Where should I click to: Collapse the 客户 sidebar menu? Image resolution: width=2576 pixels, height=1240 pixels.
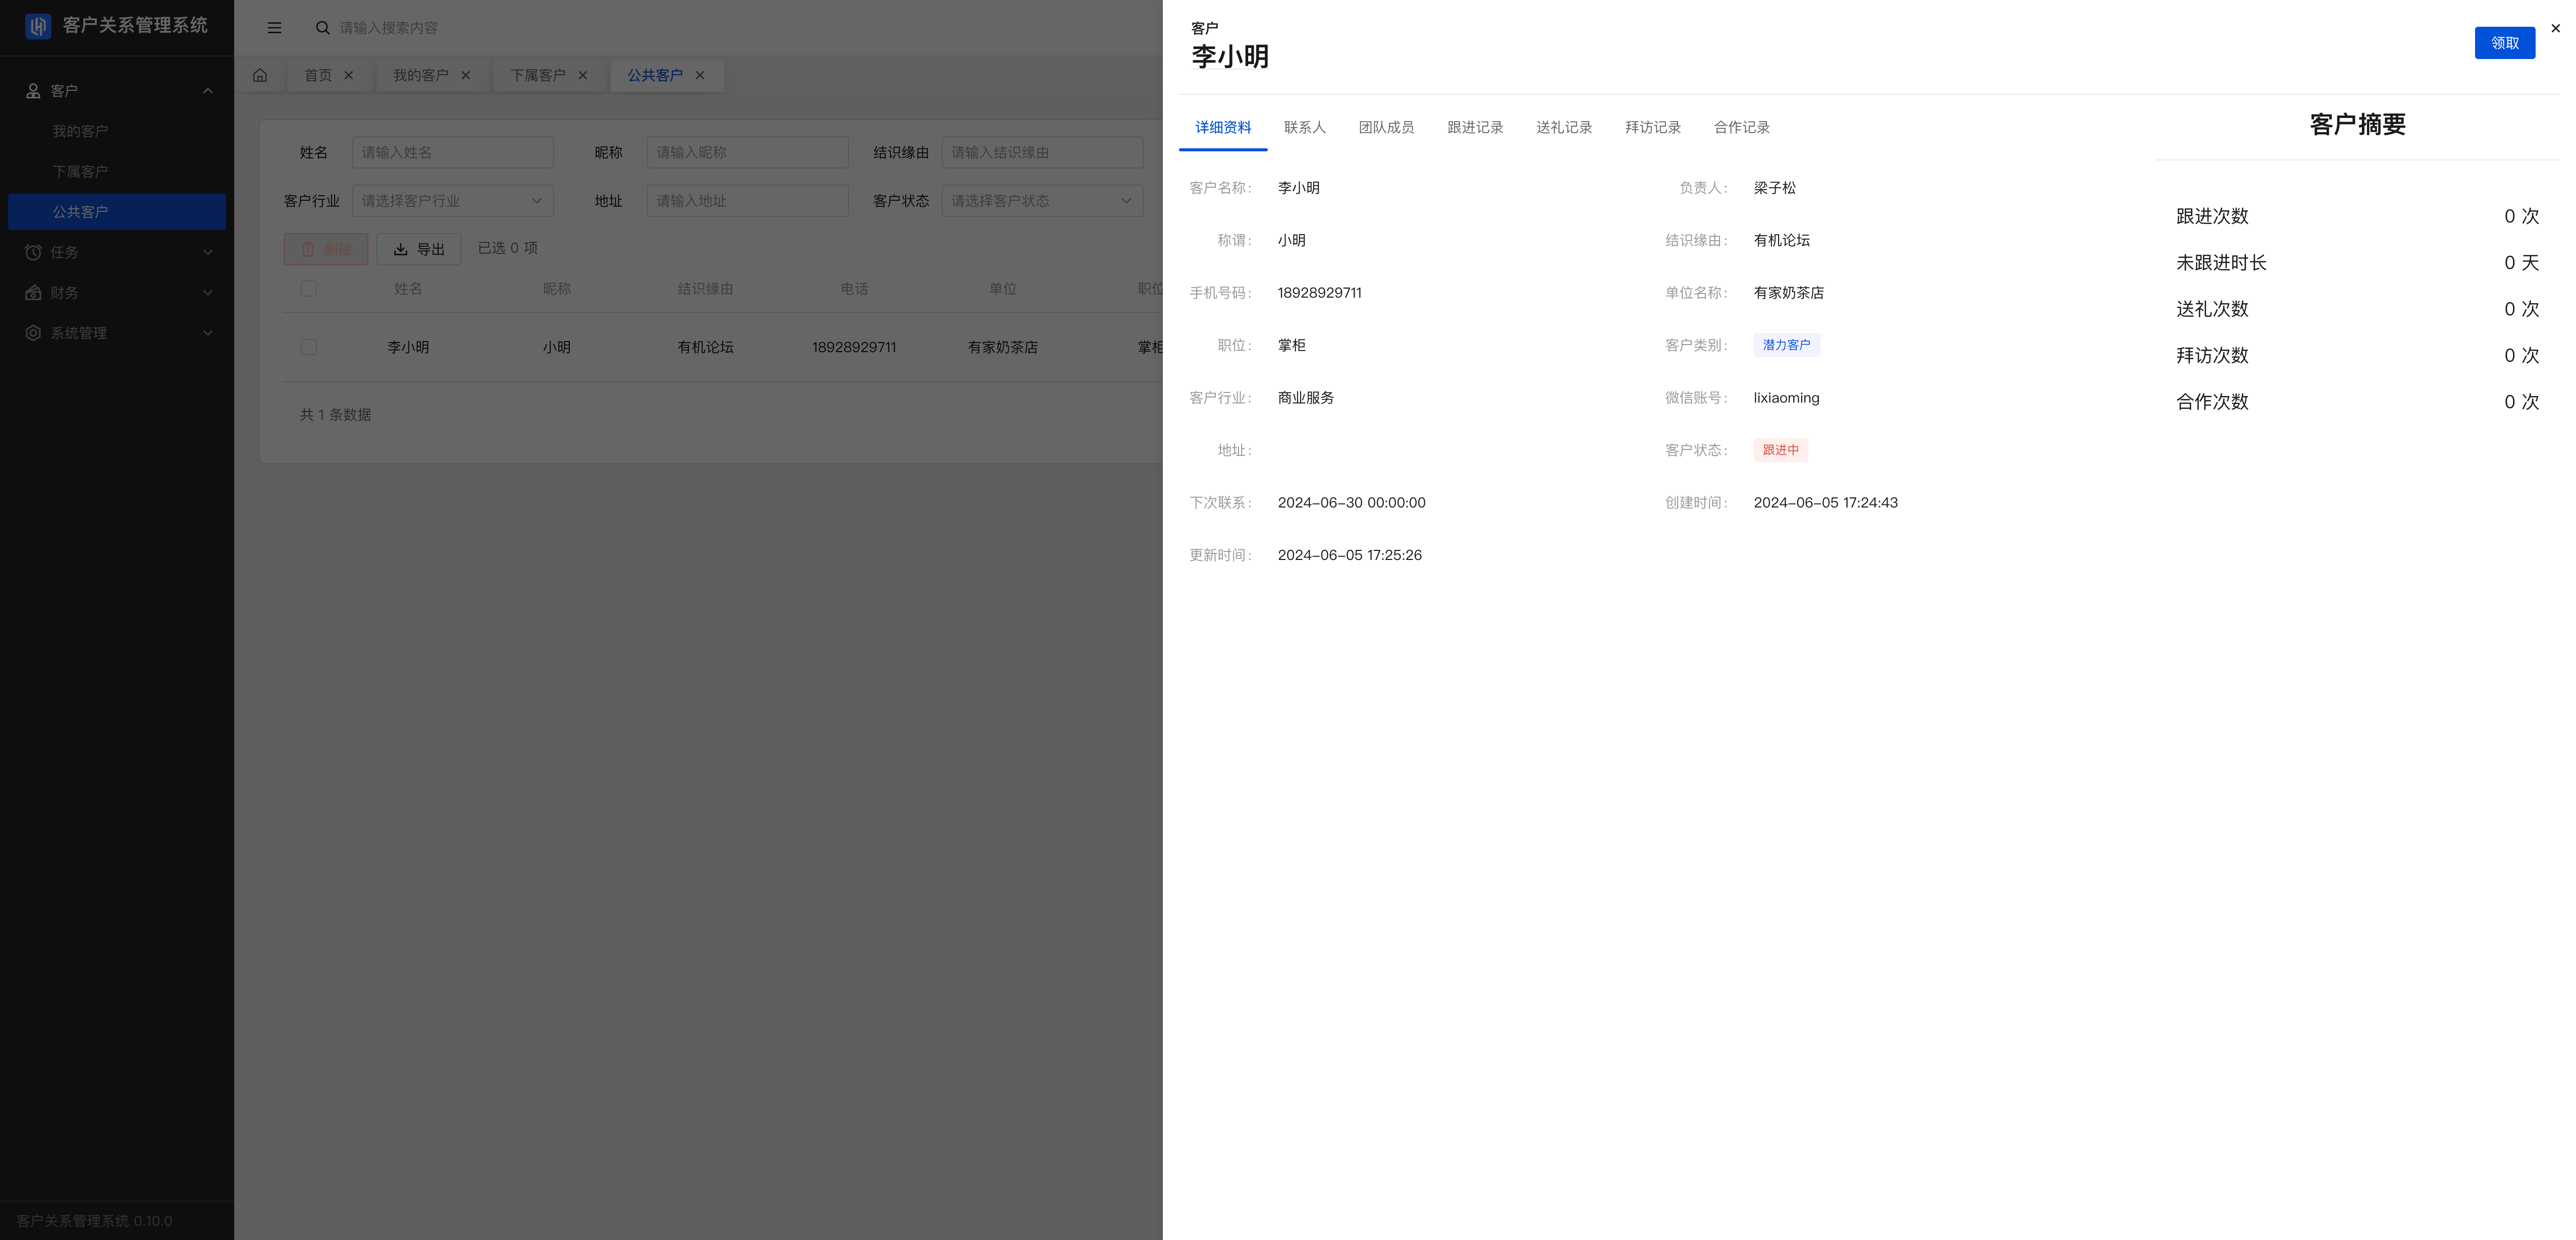pyautogui.click(x=208, y=91)
